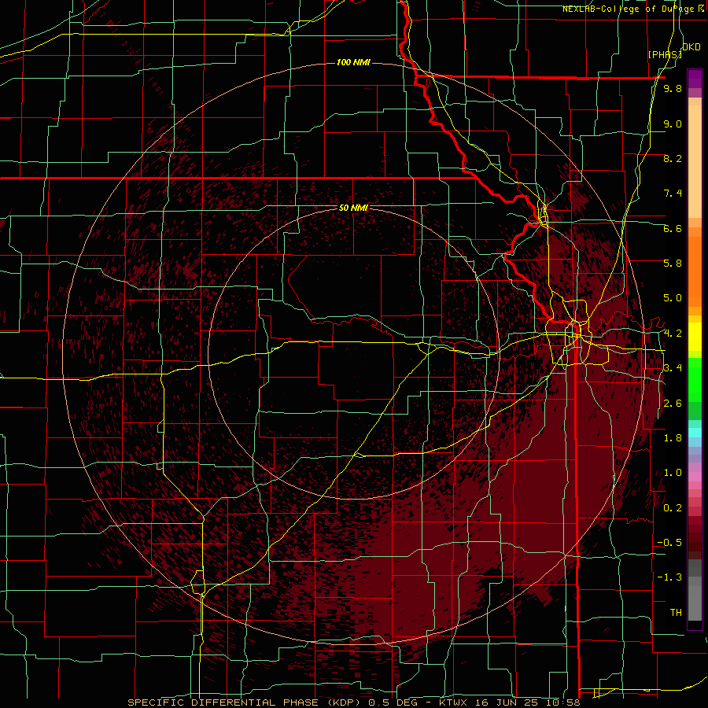Click the TH threshold label on the scale
The image size is (708, 708).
(676, 613)
